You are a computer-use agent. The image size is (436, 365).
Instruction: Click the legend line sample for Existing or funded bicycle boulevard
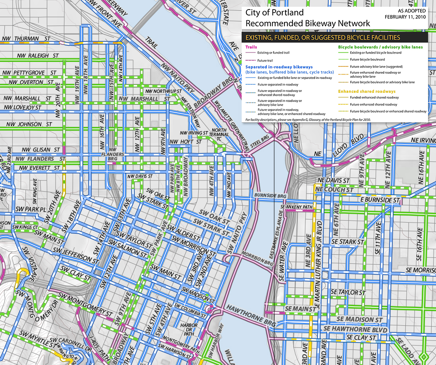click(x=343, y=52)
